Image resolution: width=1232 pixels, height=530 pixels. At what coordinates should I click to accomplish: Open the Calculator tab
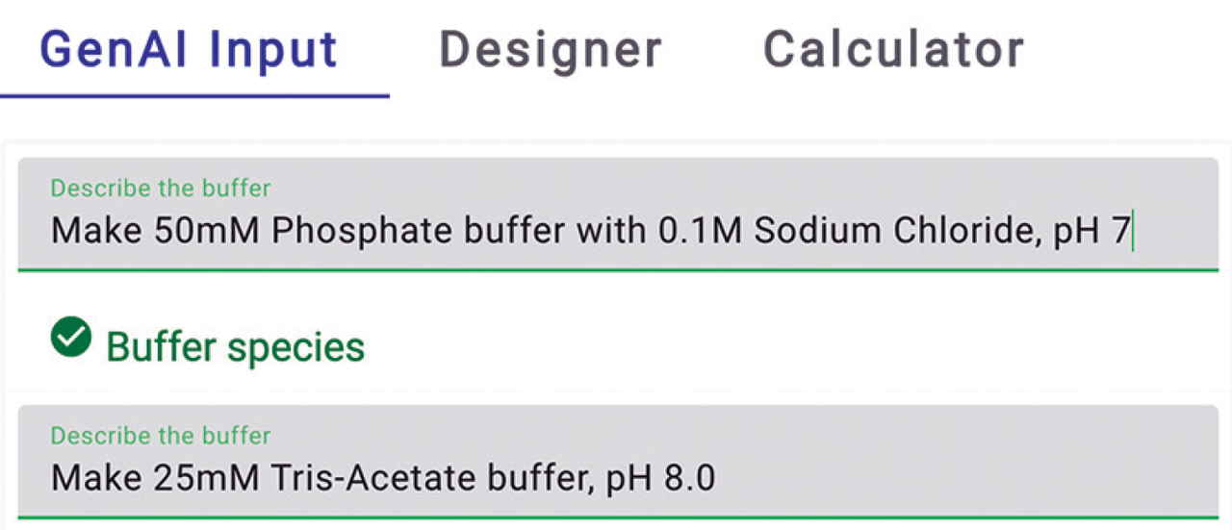(x=893, y=50)
